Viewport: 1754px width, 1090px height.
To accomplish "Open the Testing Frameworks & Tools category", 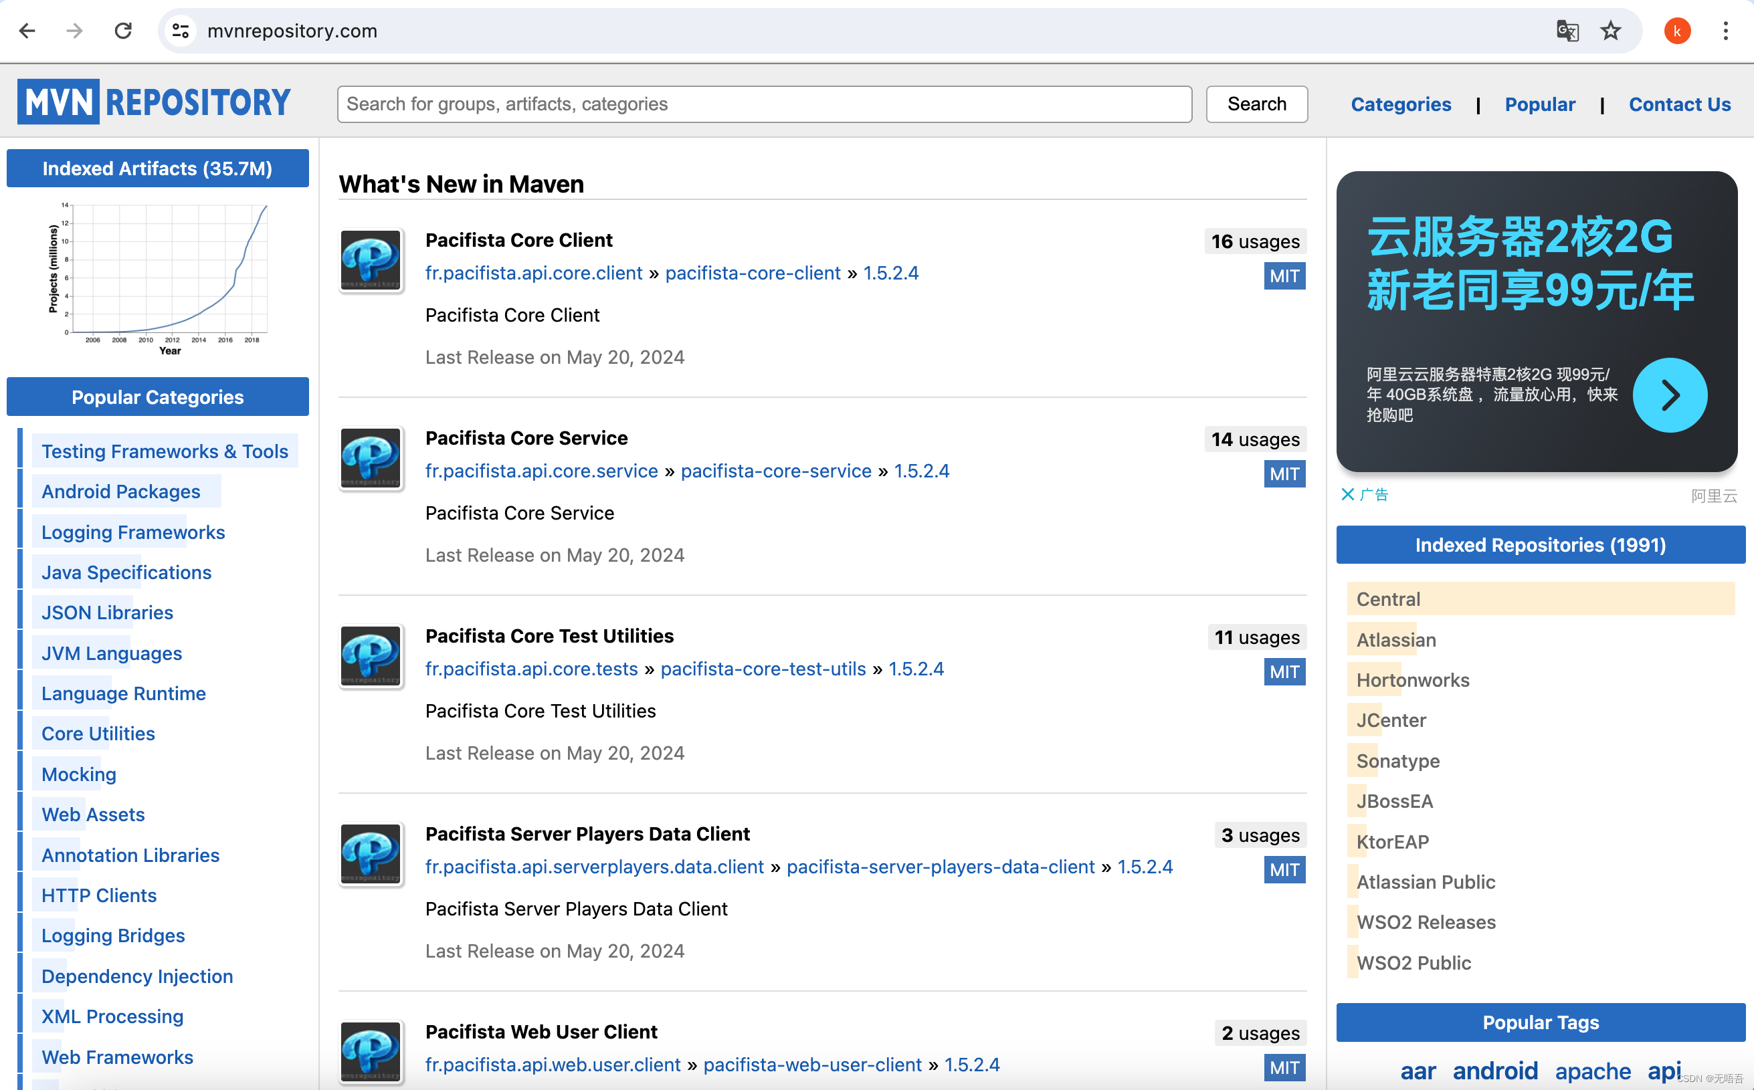I will point(165,451).
